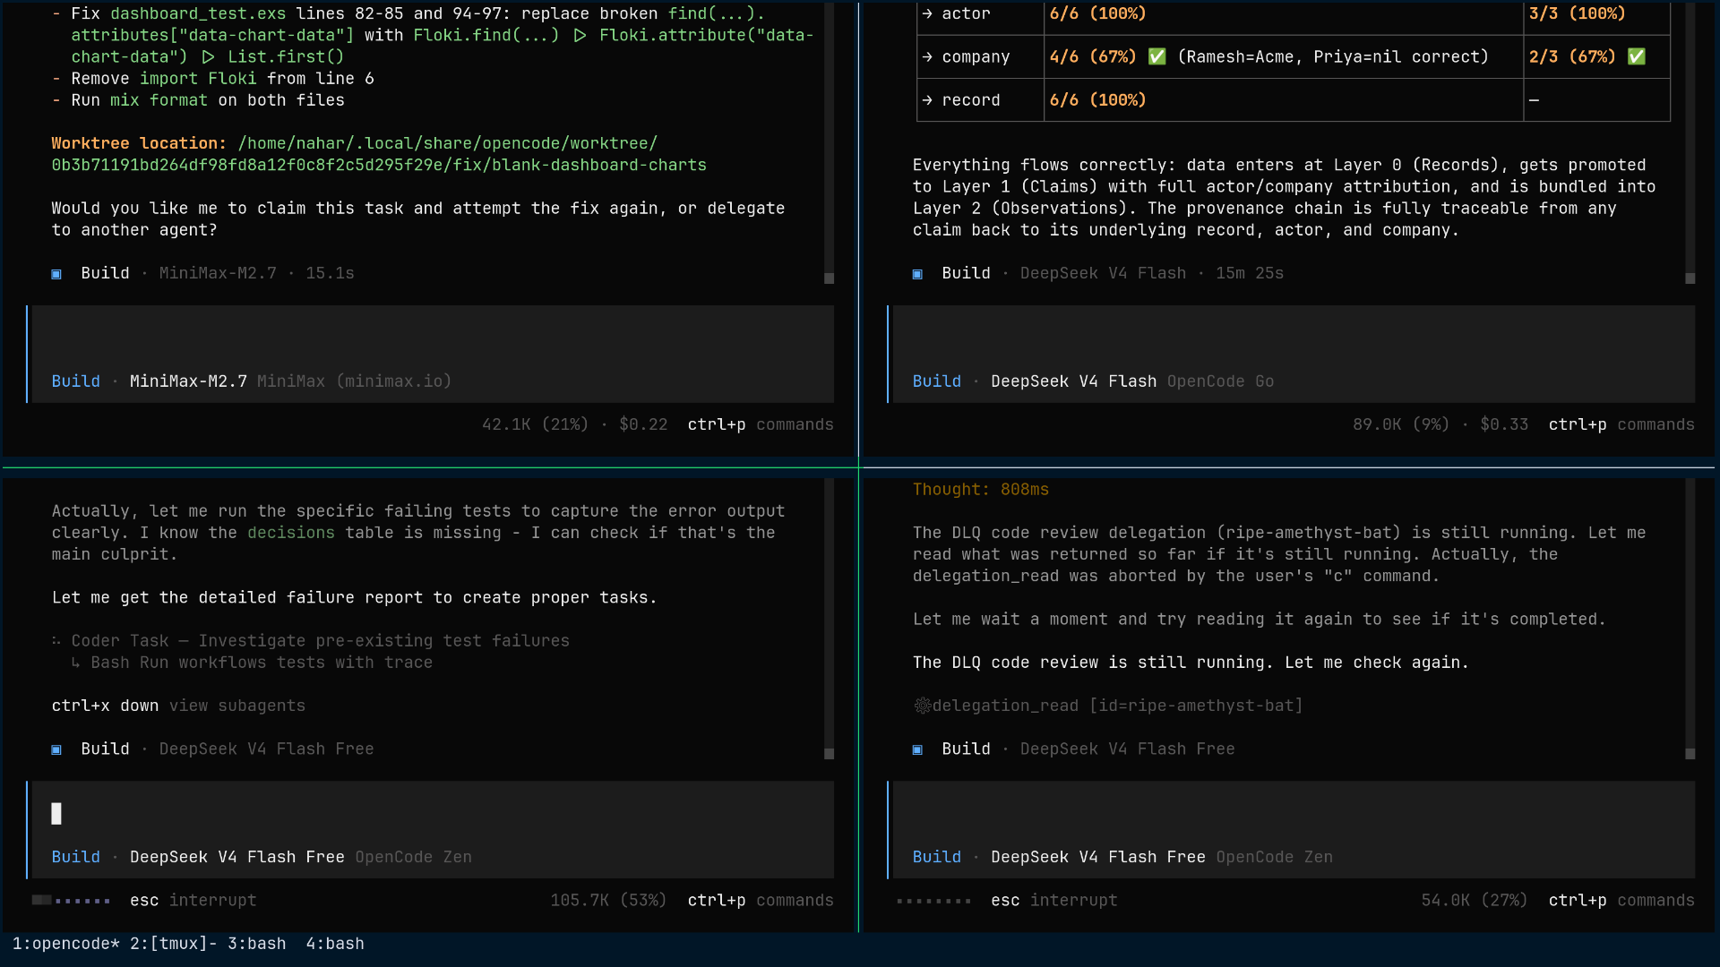Click the Build square icon in the bottom-left pane message footer

(x=56, y=749)
